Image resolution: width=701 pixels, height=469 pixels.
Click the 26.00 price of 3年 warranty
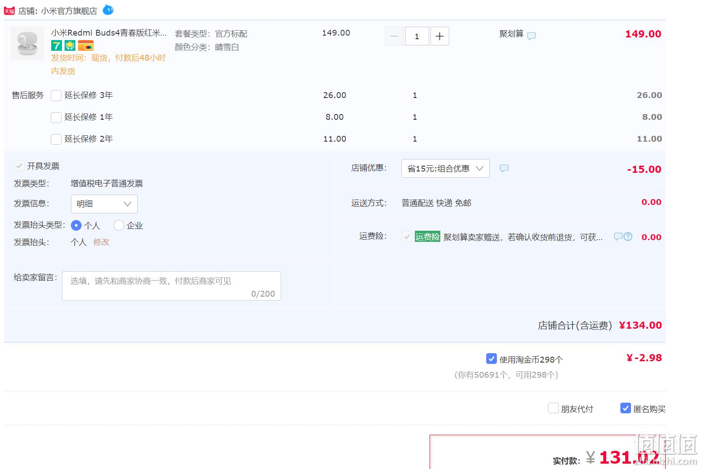click(x=335, y=95)
